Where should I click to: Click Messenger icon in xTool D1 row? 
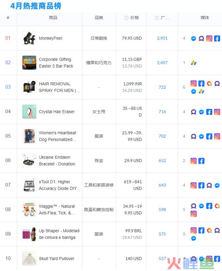point(217,185)
